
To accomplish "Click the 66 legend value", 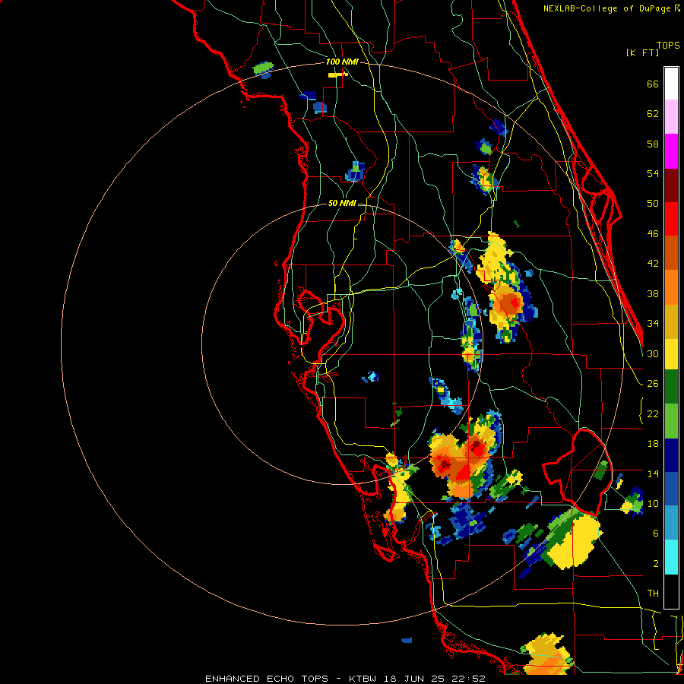I will 653,84.
